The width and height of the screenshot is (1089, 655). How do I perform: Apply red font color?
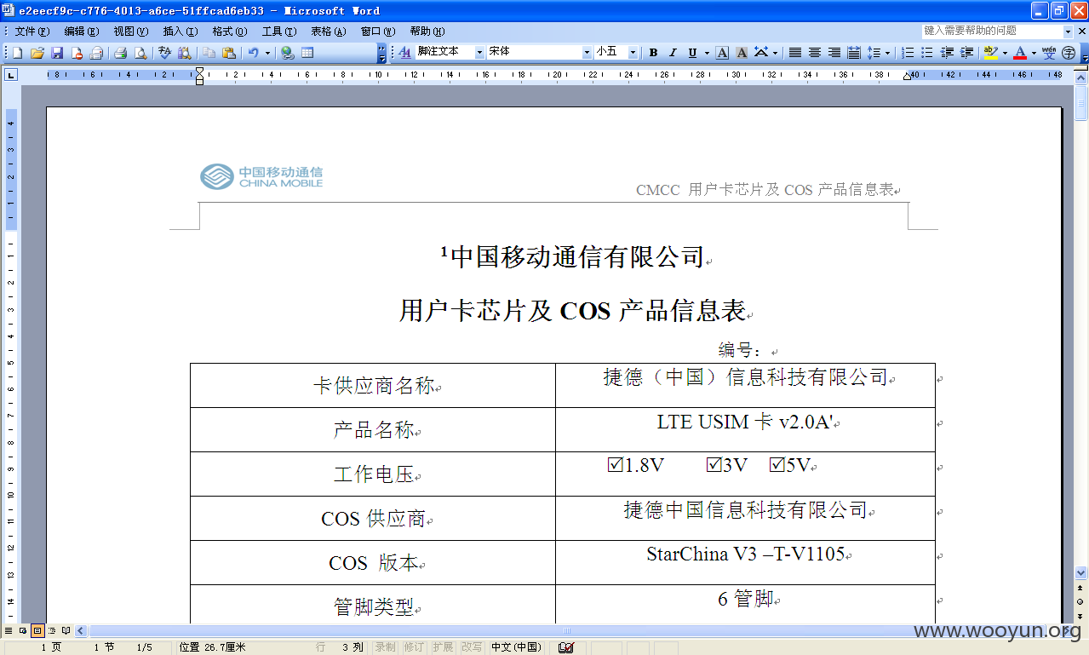point(1020,53)
